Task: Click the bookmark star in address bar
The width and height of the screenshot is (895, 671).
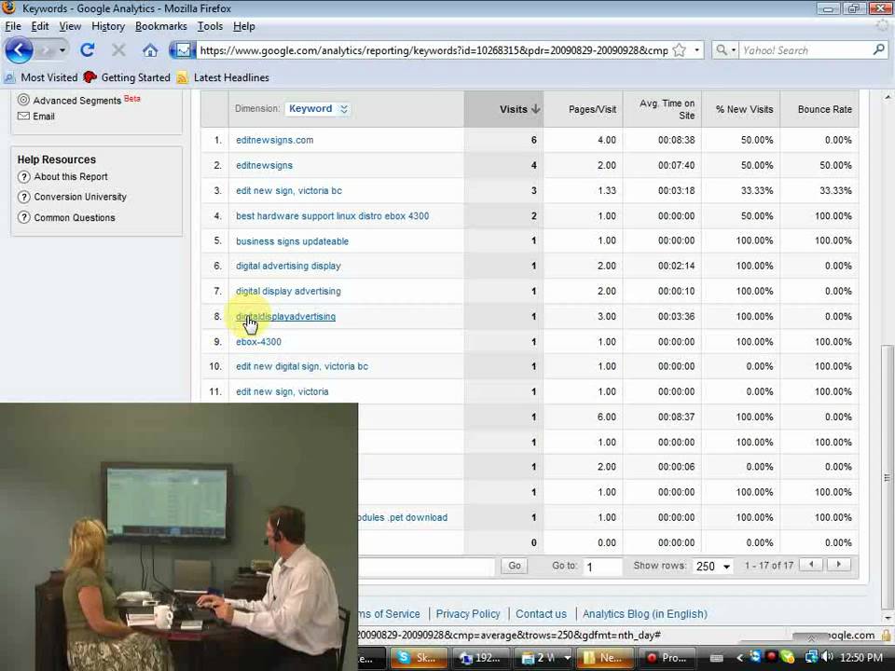Action: 680,50
